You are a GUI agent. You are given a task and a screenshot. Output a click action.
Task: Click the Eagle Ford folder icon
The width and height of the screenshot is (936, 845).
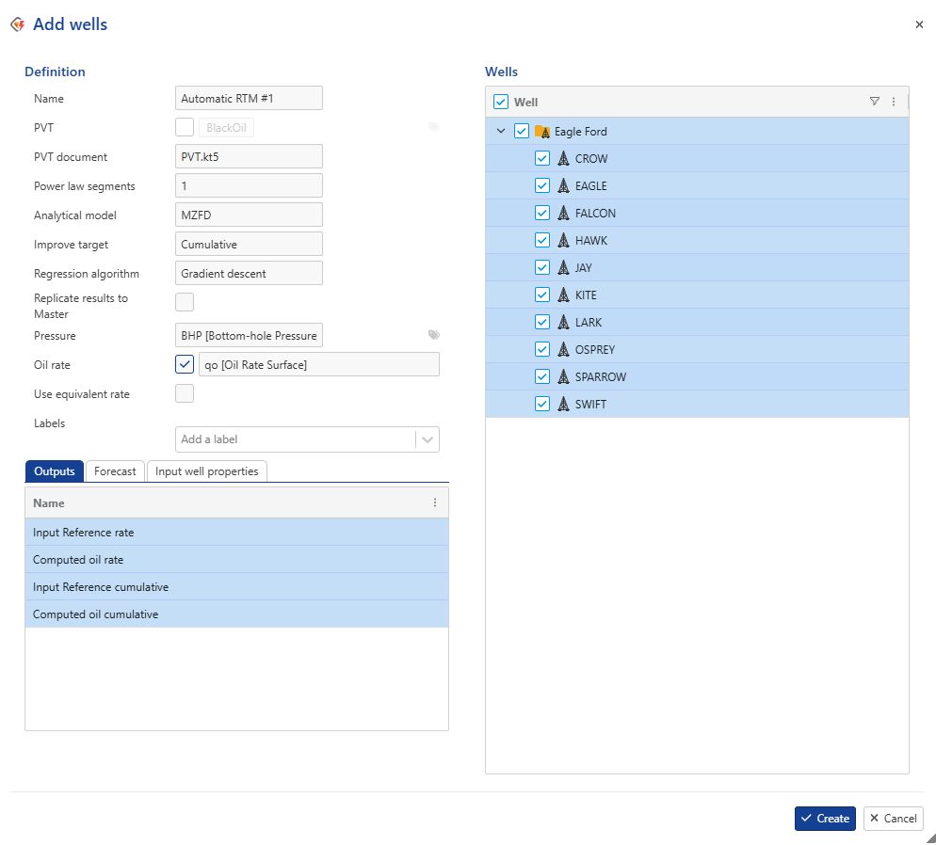(x=542, y=132)
